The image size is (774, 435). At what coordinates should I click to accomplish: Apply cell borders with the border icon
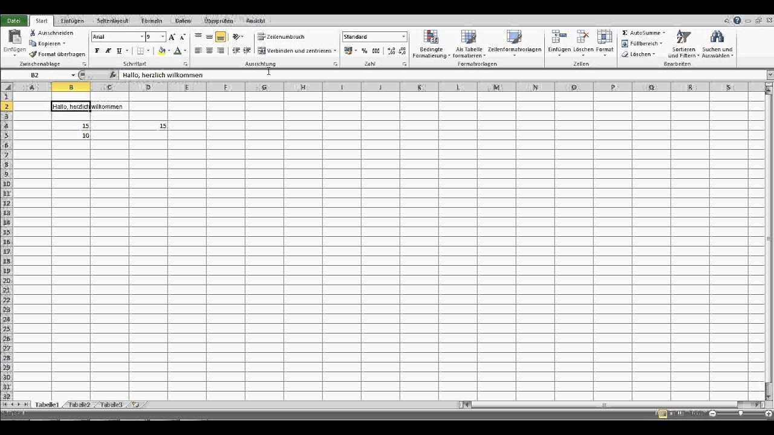(140, 51)
